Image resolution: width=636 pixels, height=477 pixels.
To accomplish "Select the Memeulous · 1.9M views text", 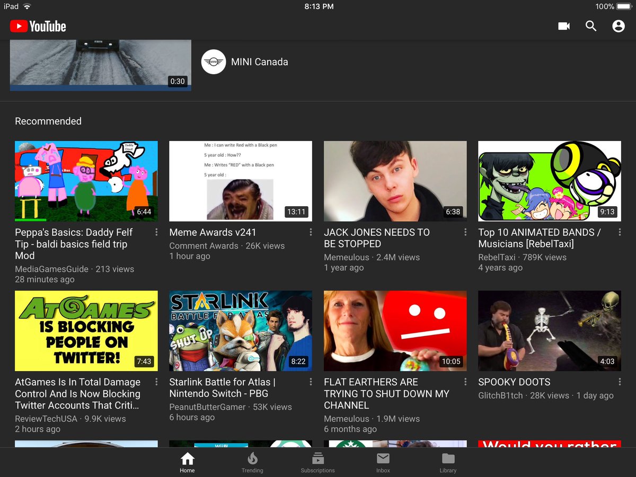I will point(372,419).
